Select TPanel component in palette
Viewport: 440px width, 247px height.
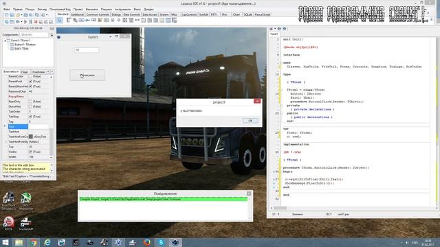[x=162, y=20]
